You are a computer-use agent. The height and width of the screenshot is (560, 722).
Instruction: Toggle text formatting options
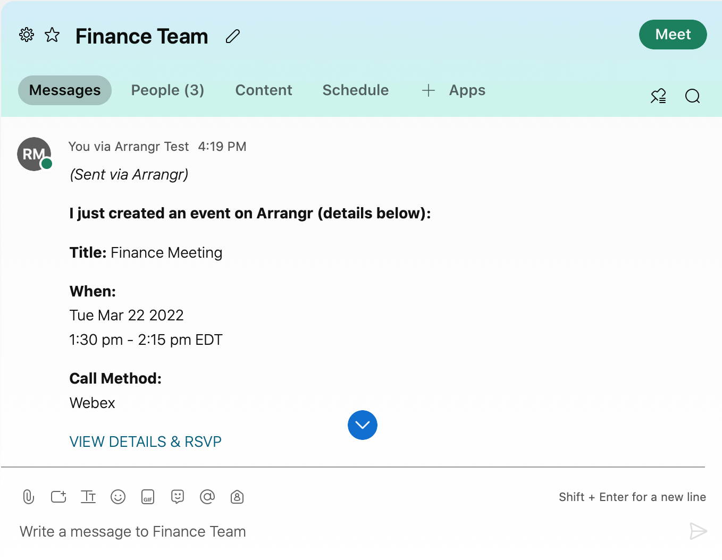[x=88, y=497]
